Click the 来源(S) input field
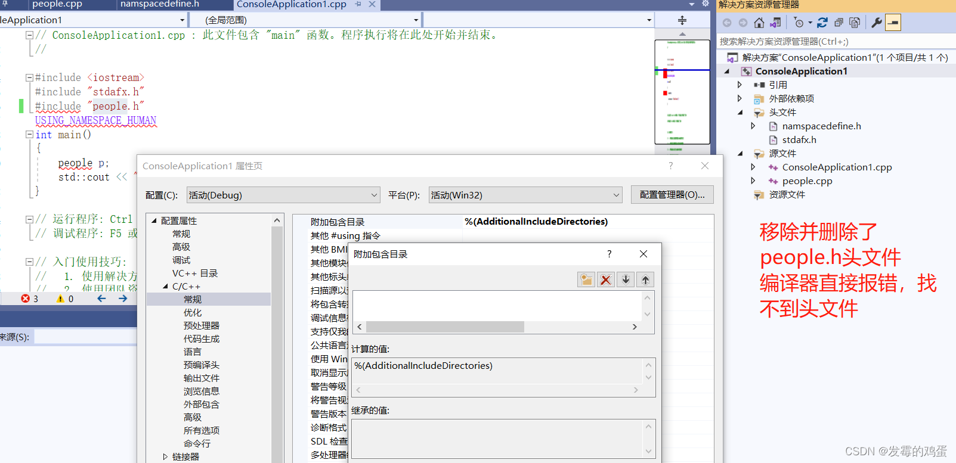 tap(86, 337)
